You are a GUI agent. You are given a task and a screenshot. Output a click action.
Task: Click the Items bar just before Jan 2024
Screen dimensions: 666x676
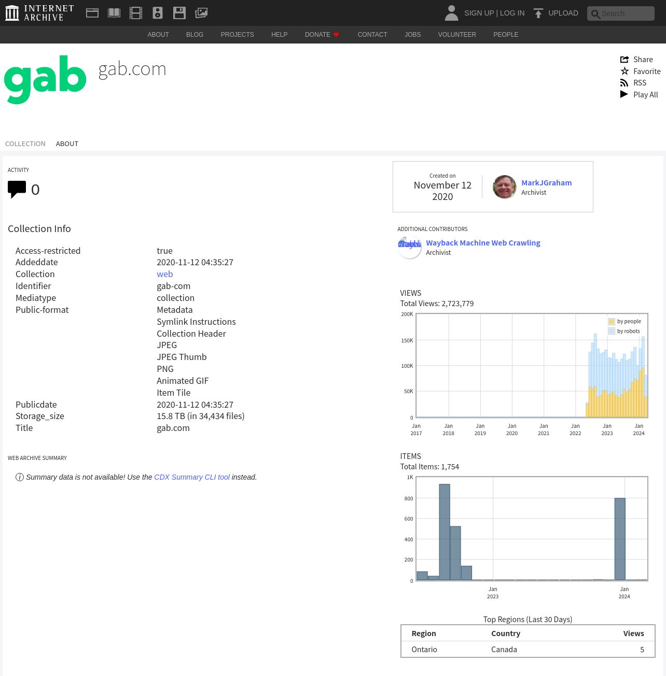tap(620, 539)
